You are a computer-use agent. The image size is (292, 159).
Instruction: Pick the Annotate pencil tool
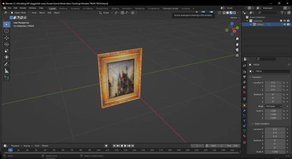click(6, 65)
